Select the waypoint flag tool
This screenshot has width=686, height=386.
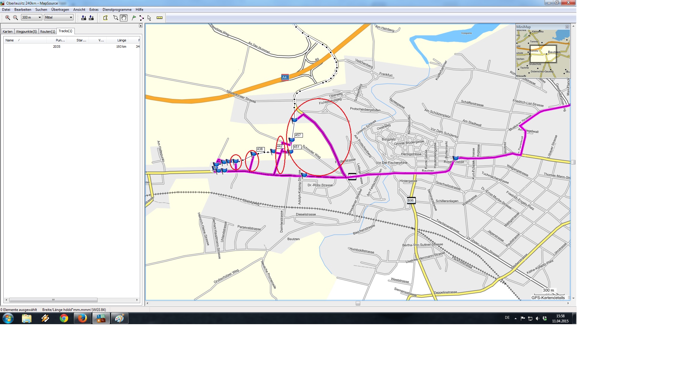[x=134, y=18]
